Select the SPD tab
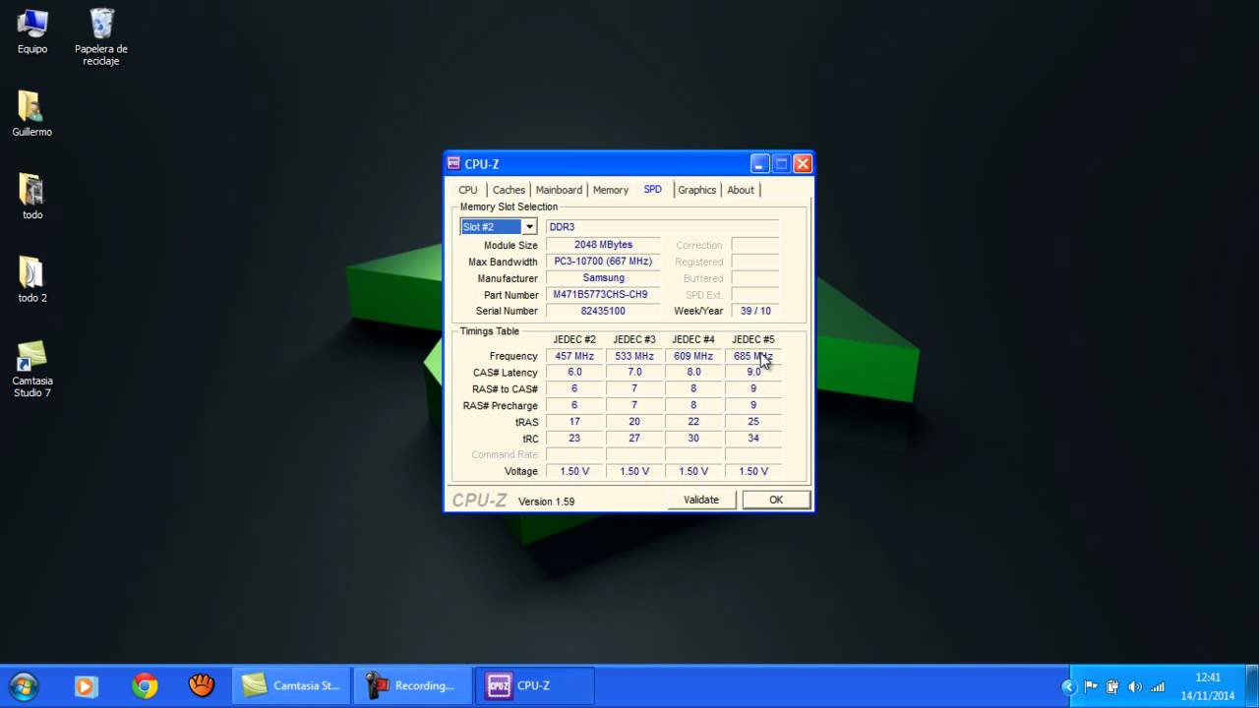Screen dimensions: 1259x708 coord(653,189)
